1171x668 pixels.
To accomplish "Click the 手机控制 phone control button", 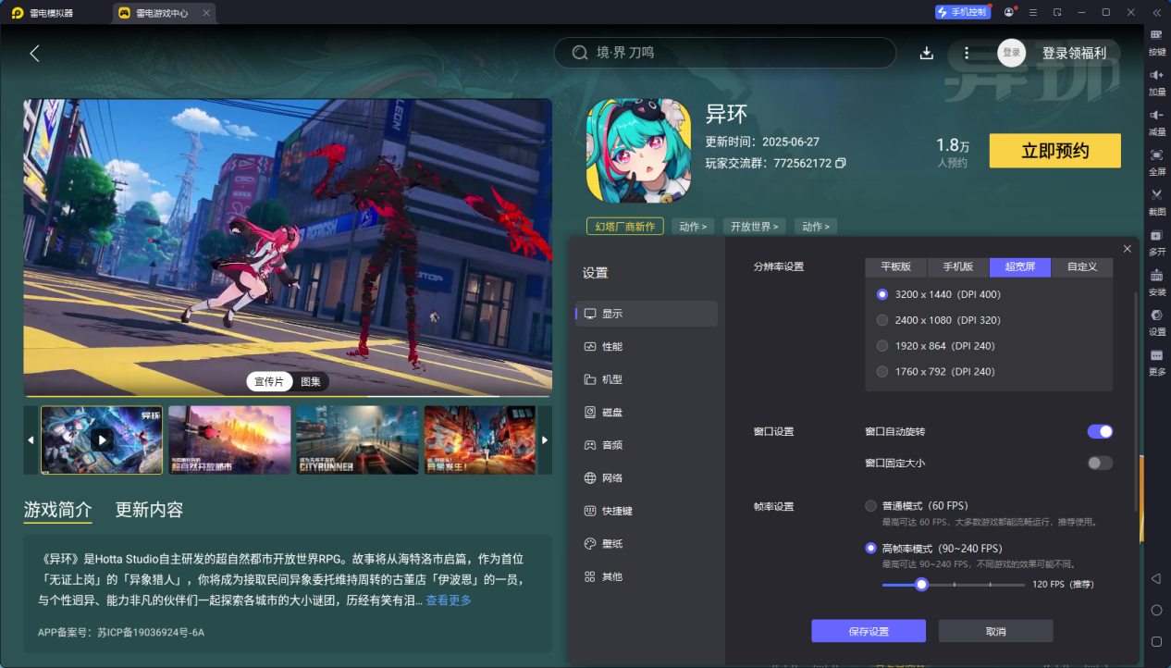I will 962,12.
